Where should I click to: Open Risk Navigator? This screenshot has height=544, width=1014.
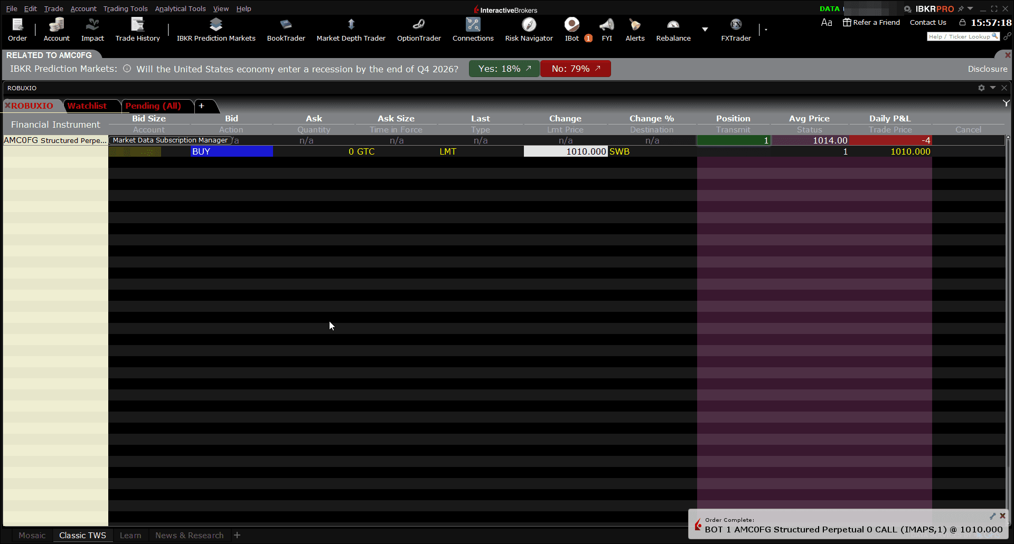pyautogui.click(x=529, y=30)
